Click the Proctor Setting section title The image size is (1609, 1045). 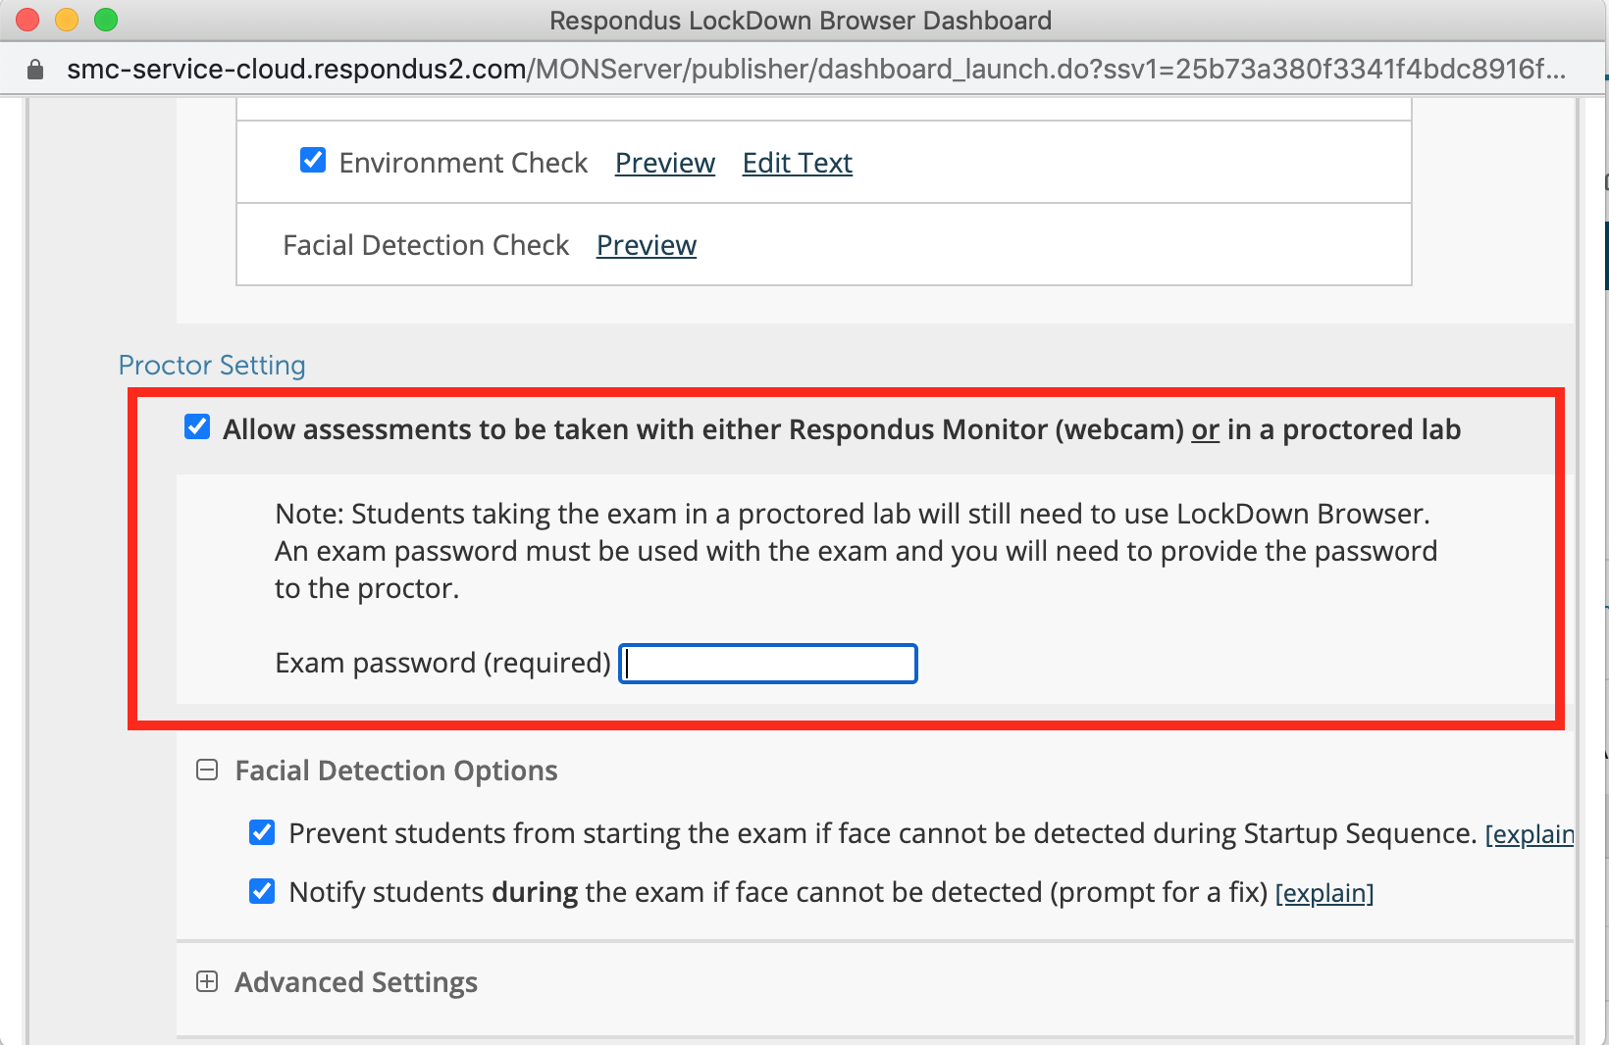(x=212, y=365)
